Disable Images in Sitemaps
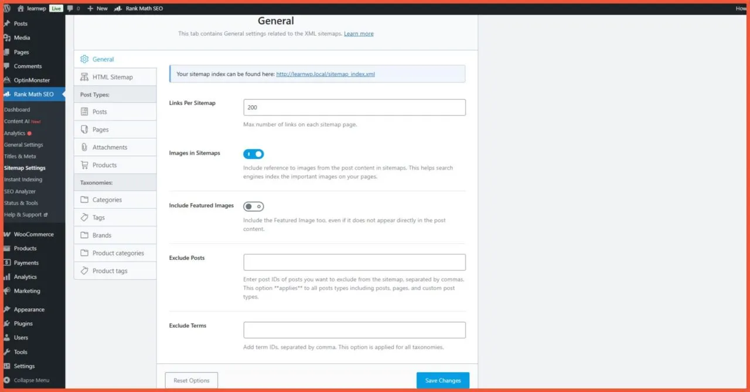The image size is (750, 392). point(253,153)
